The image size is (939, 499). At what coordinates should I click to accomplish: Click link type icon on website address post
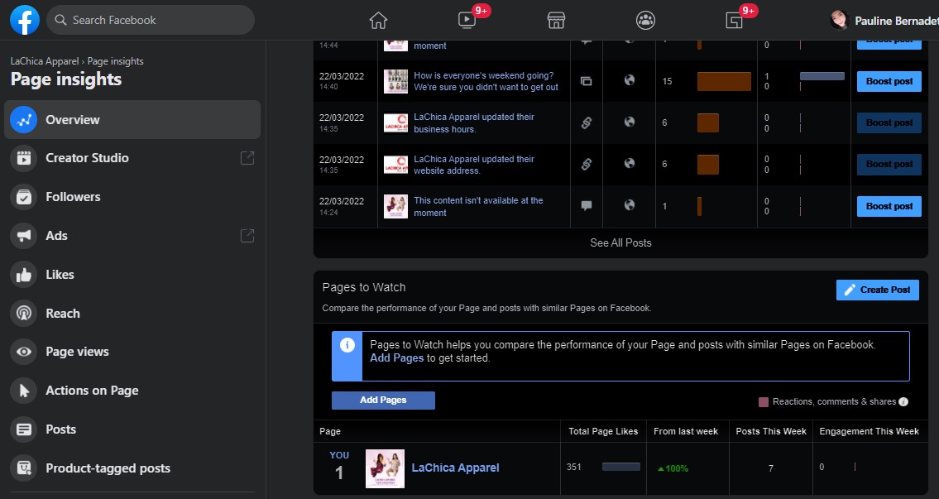(x=587, y=164)
